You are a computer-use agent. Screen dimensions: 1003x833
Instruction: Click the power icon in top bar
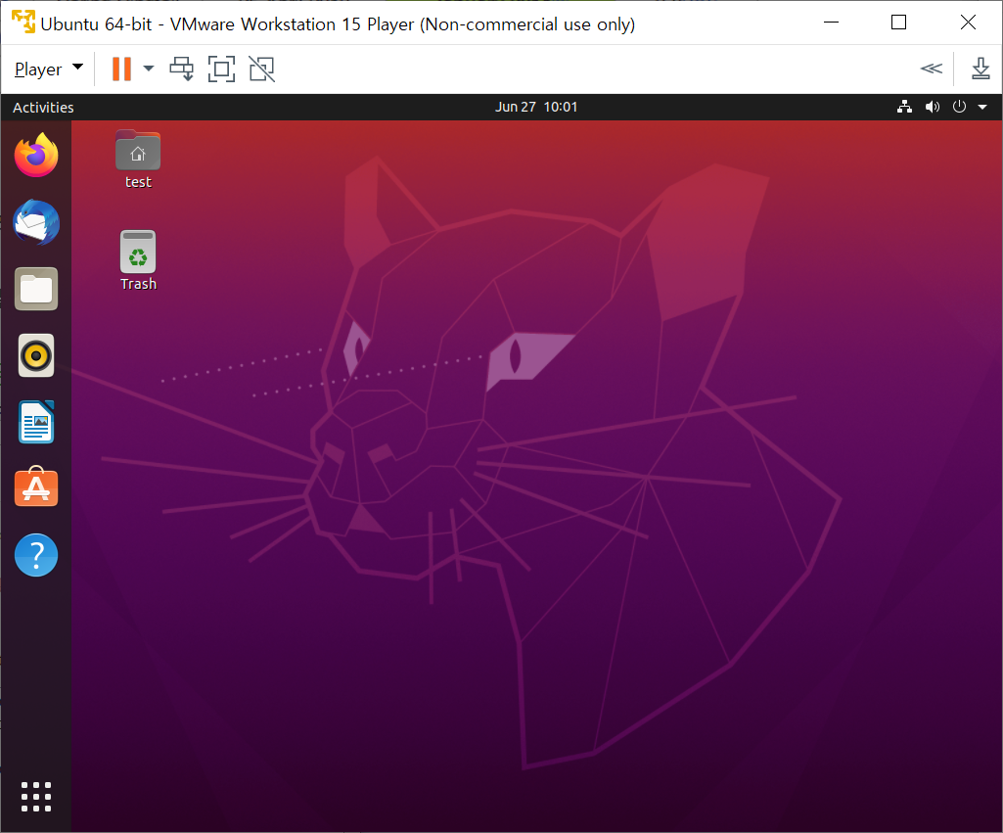pos(959,107)
